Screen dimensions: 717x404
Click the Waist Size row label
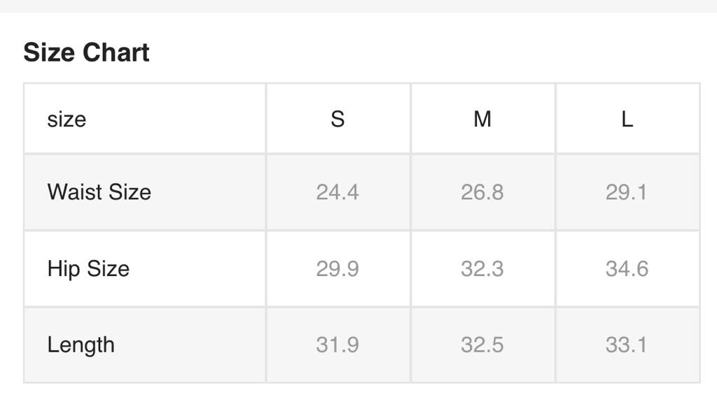(x=99, y=192)
